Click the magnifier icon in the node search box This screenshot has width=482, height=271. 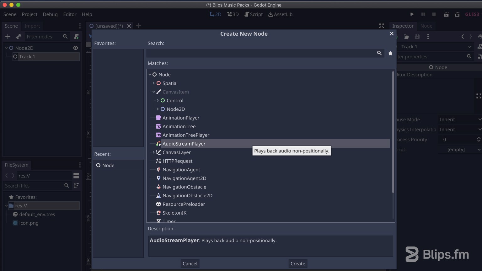point(379,53)
